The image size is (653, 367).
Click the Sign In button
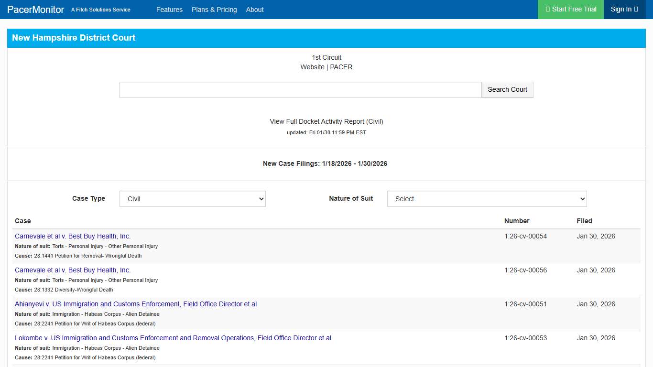click(624, 9)
